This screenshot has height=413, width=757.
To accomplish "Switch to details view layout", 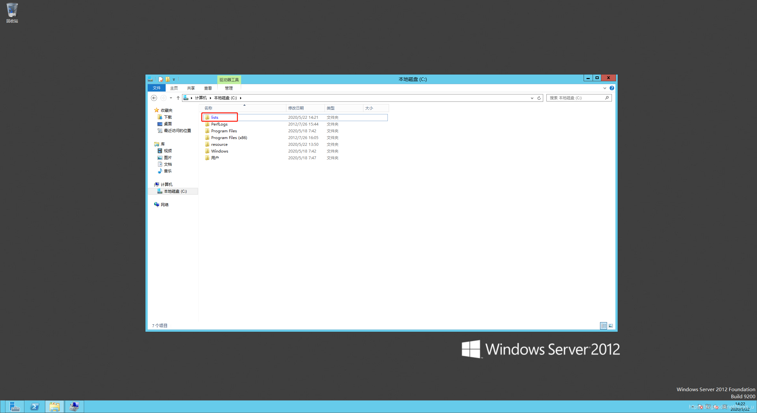I will (604, 326).
